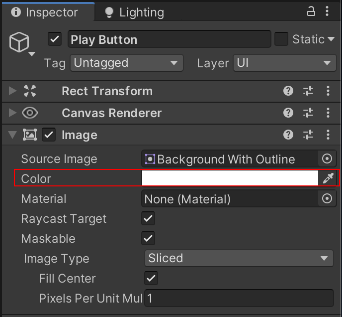The height and width of the screenshot is (317, 342).
Task: Click the Pixels Per Unit Multiplier field
Action: 239,299
